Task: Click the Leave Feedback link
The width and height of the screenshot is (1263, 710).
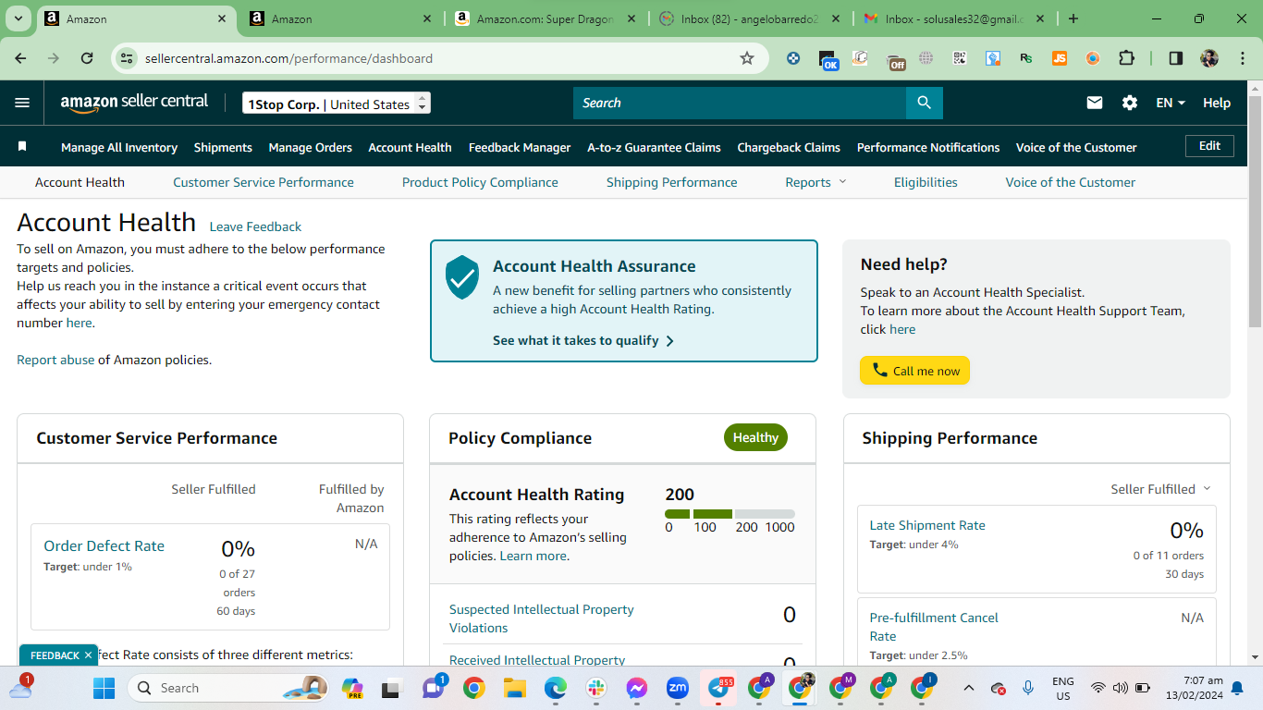Action: [x=255, y=226]
